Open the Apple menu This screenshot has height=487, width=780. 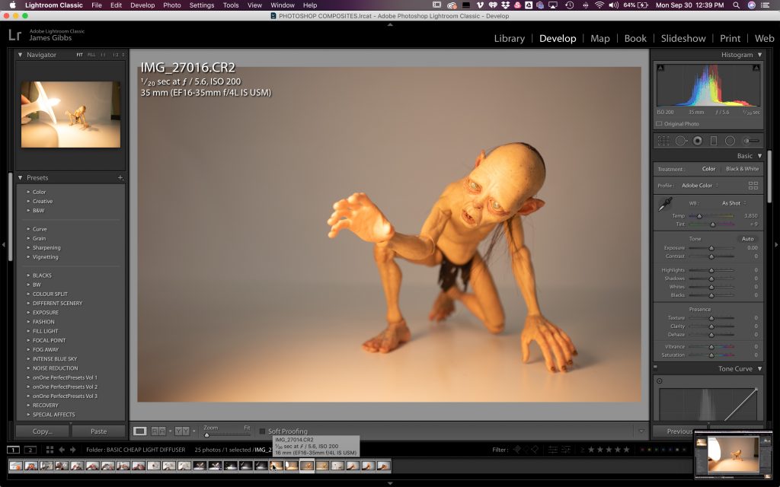[x=12, y=5]
